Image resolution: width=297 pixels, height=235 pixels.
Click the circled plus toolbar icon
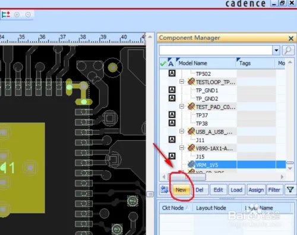point(17,15)
